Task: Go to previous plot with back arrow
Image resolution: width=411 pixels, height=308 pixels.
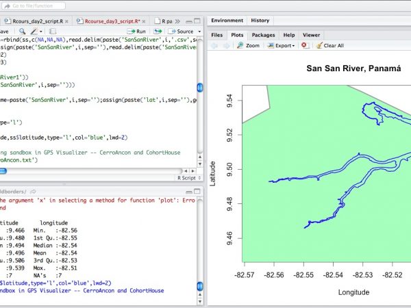Action: (x=214, y=45)
